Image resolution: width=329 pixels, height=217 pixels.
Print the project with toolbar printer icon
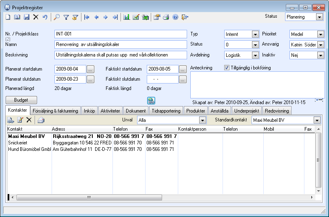click(x=166, y=17)
